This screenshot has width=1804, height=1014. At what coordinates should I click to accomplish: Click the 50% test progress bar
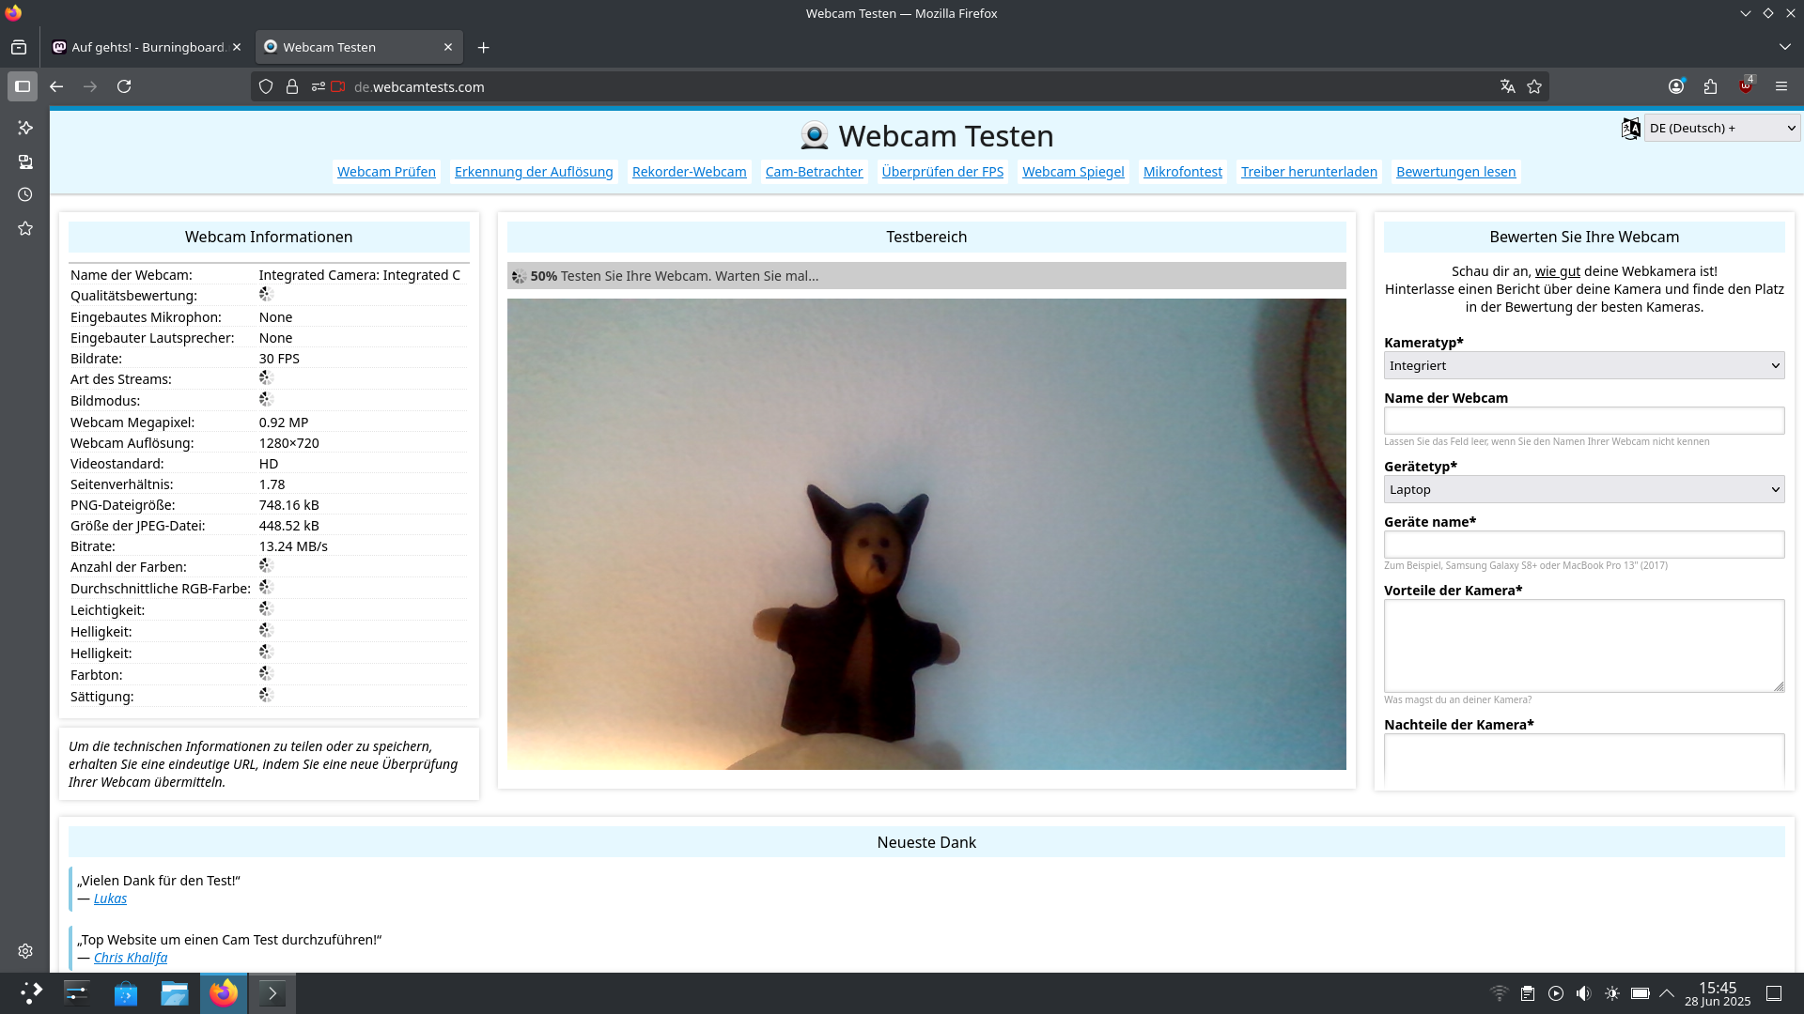925,276
